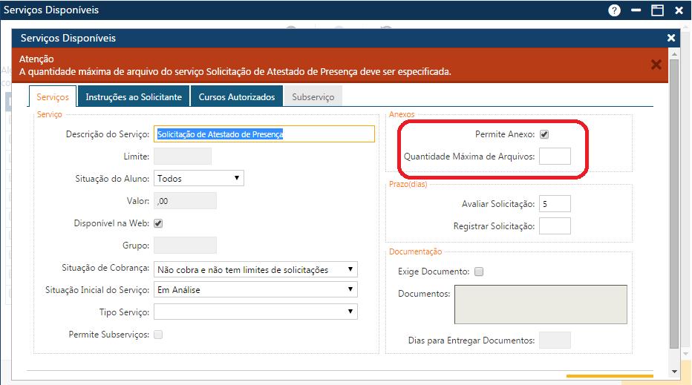Viewport: 692px width, 385px height.
Task: Minimize the outer Serviços Disponíveis window
Action: (636, 10)
